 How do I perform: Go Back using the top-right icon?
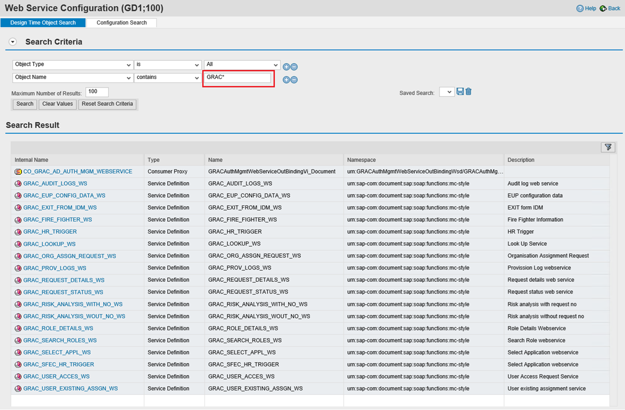[x=603, y=8]
